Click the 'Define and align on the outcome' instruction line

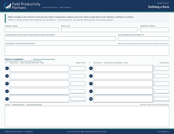tap(71, 17)
